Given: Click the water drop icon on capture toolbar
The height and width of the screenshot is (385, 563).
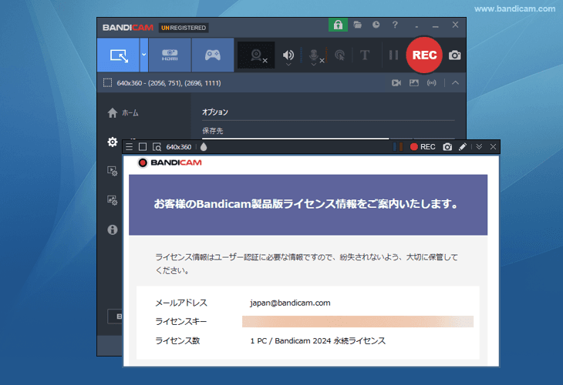Looking at the screenshot, I should pyautogui.click(x=204, y=146).
